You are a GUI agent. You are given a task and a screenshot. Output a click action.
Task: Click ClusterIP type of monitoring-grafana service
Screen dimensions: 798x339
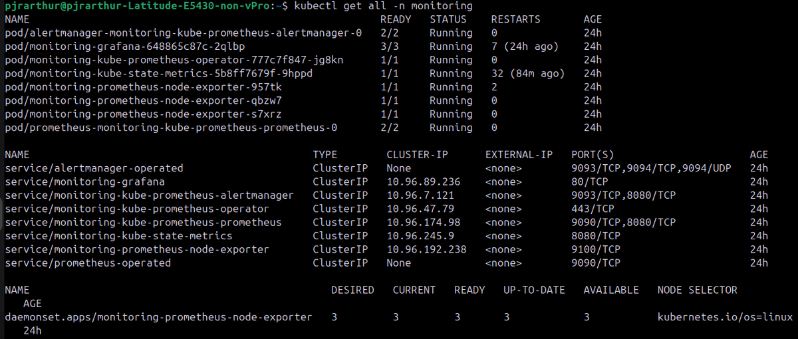coord(340,181)
